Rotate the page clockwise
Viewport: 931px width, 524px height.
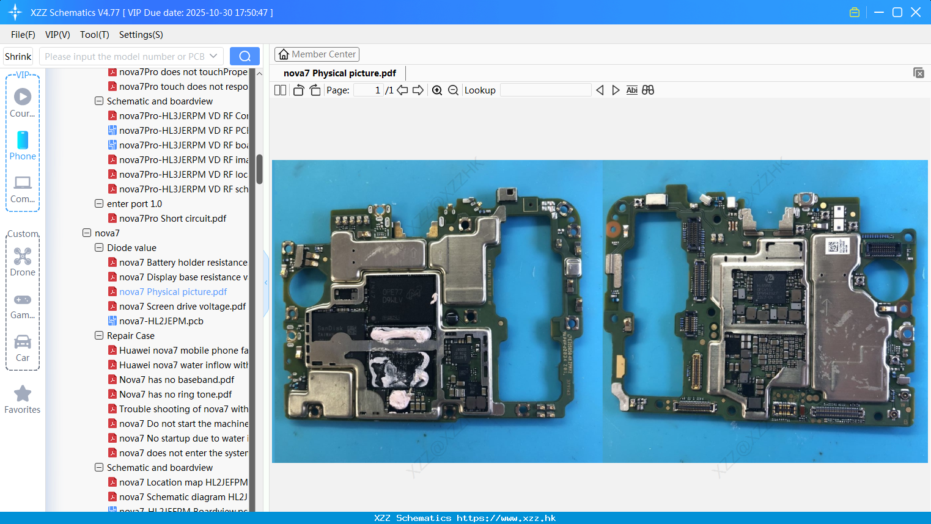pyautogui.click(x=315, y=90)
